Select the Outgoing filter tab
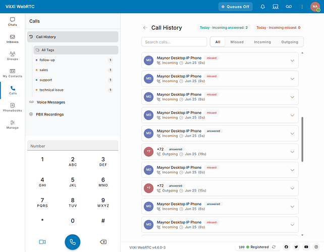324x252 pixels. tap(290, 42)
